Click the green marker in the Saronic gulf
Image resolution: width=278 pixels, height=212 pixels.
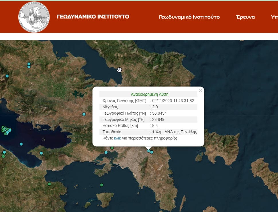[x=101, y=185]
